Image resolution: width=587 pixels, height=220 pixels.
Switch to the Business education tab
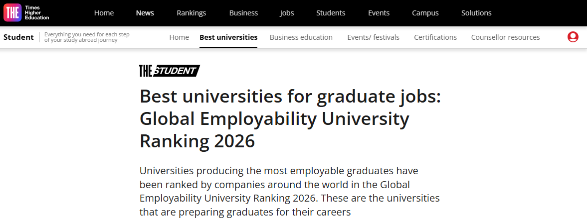(301, 37)
